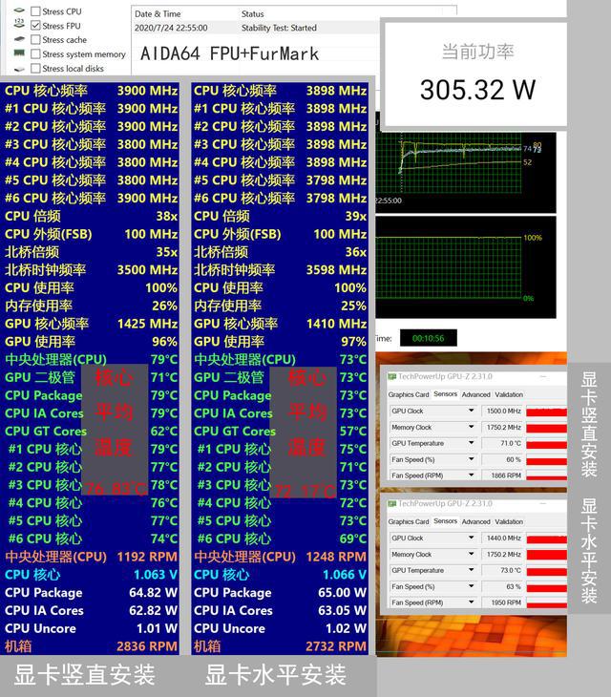Click the '3598 MHz' north bridge clock value

click(x=336, y=270)
